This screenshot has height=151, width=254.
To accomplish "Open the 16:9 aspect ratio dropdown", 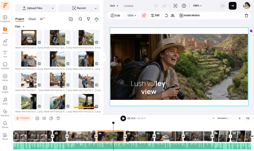I will pos(114,6).
